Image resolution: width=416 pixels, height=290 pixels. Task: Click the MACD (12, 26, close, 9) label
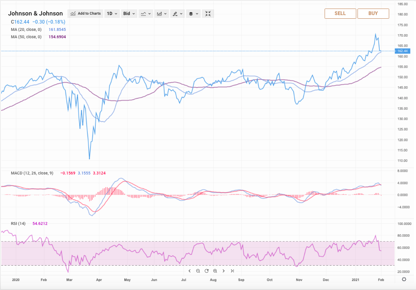[32, 173]
